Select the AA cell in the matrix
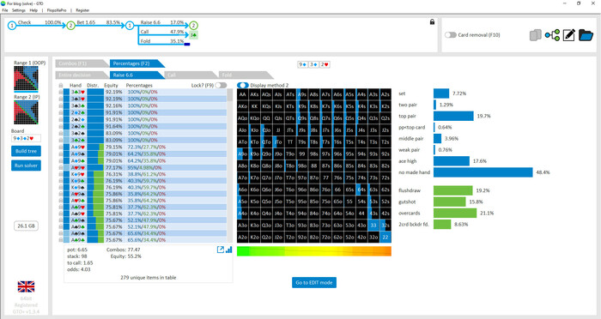The image size is (601, 319). [243, 94]
